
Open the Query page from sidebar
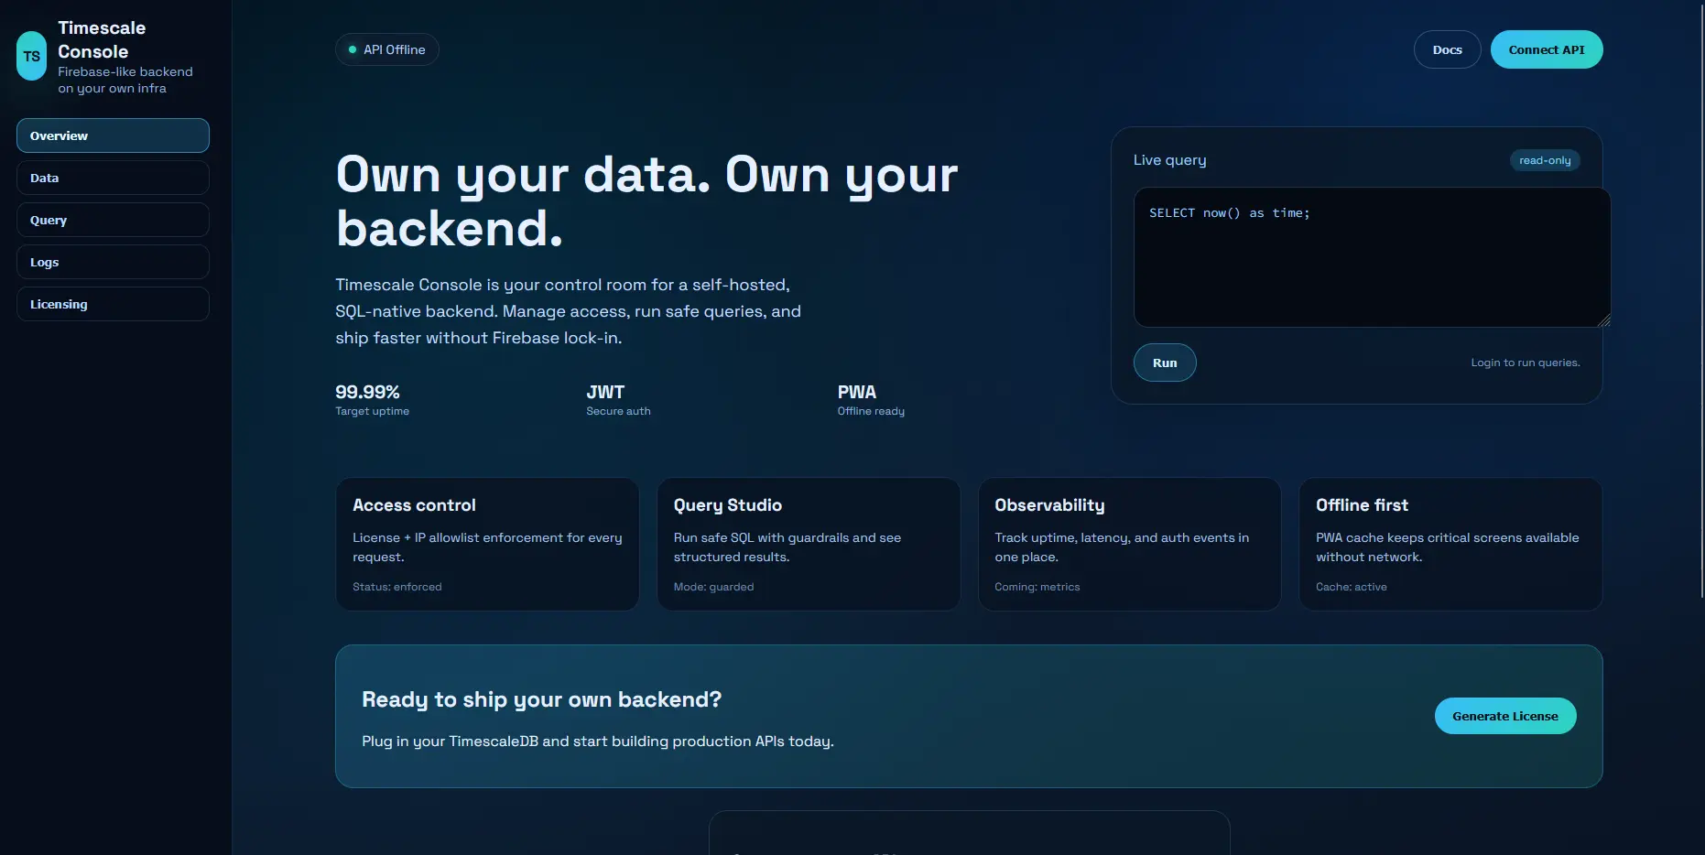[113, 220]
